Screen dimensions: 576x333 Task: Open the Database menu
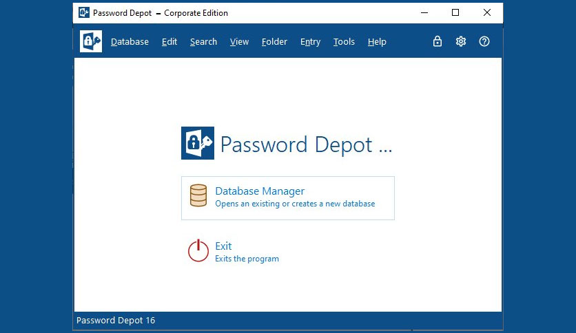pos(130,42)
